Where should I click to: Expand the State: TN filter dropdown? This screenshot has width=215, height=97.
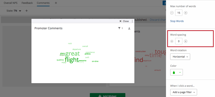14,11
